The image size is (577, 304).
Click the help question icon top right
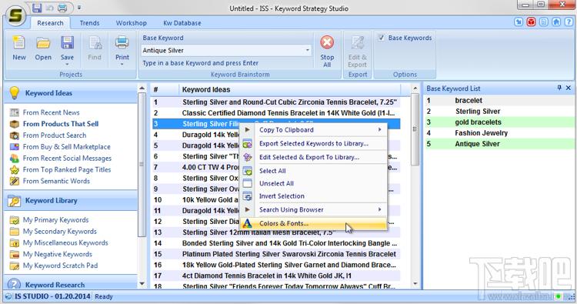pos(569,22)
